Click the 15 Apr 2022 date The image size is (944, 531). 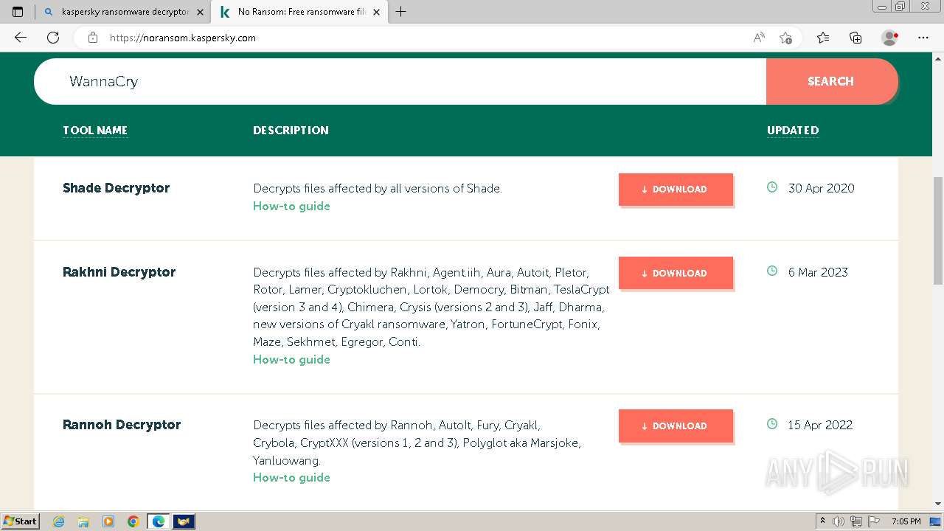pos(820,425)
